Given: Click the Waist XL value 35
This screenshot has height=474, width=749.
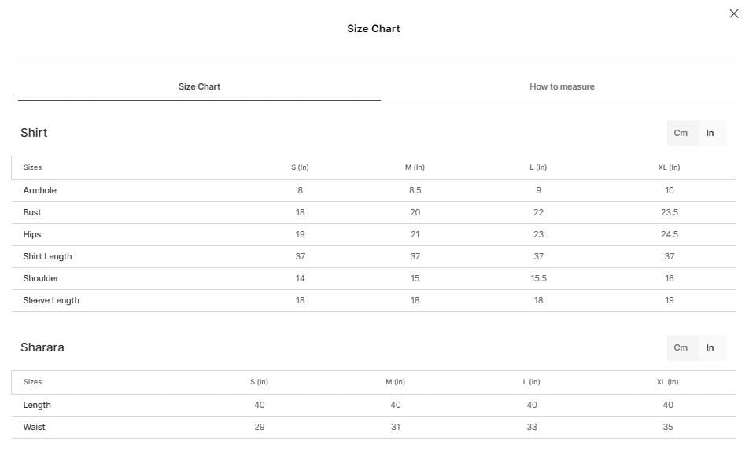Looking at the screenshot, I should click(668, 427).
